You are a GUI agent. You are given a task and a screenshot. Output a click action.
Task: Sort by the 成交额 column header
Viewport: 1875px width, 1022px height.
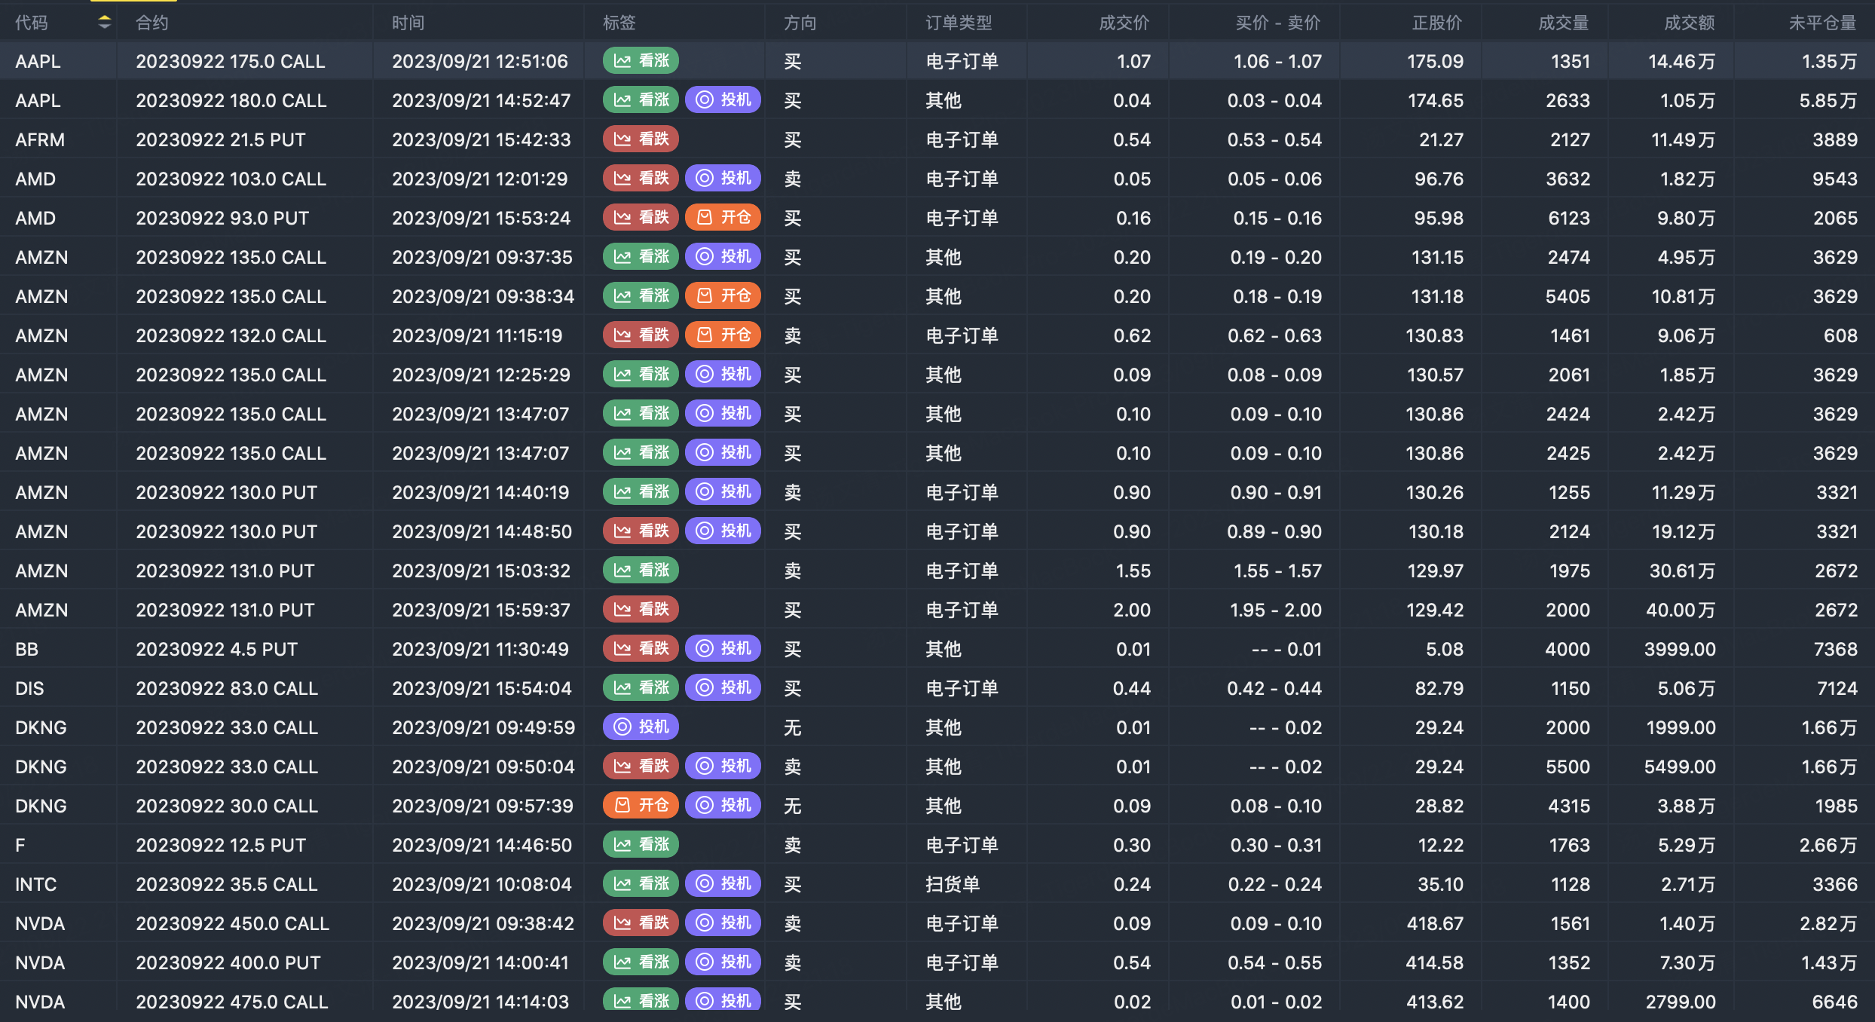tap(1690, 23)
